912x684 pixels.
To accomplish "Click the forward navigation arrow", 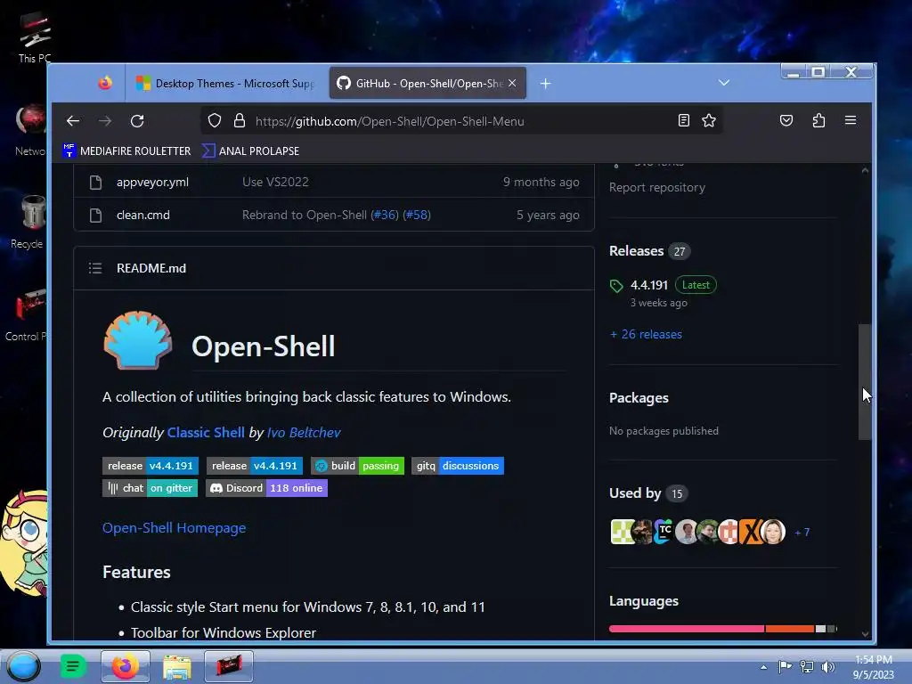I will point(105,121).
